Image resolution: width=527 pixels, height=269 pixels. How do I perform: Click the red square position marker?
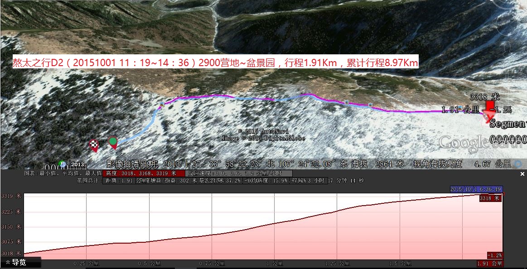[x=490, y=106]
